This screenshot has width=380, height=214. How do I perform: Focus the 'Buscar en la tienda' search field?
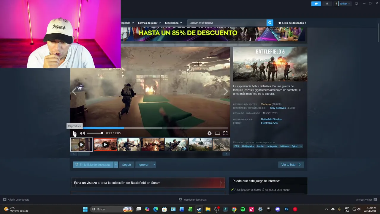coord(227,23)
